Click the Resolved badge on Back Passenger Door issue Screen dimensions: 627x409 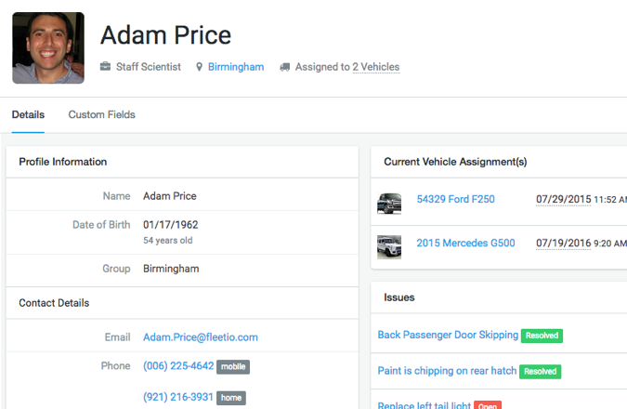[x=542, y=336]
